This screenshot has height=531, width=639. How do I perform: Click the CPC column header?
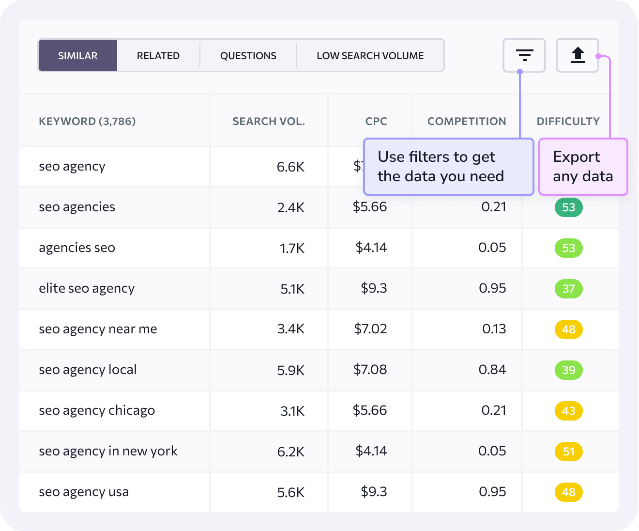pyautogui.click(x=376, y=121)
